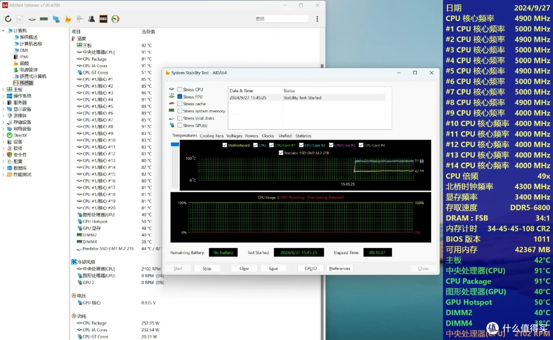Enable the Stress cache checkbox
The image size is (553, 340).
coord(180,104)
